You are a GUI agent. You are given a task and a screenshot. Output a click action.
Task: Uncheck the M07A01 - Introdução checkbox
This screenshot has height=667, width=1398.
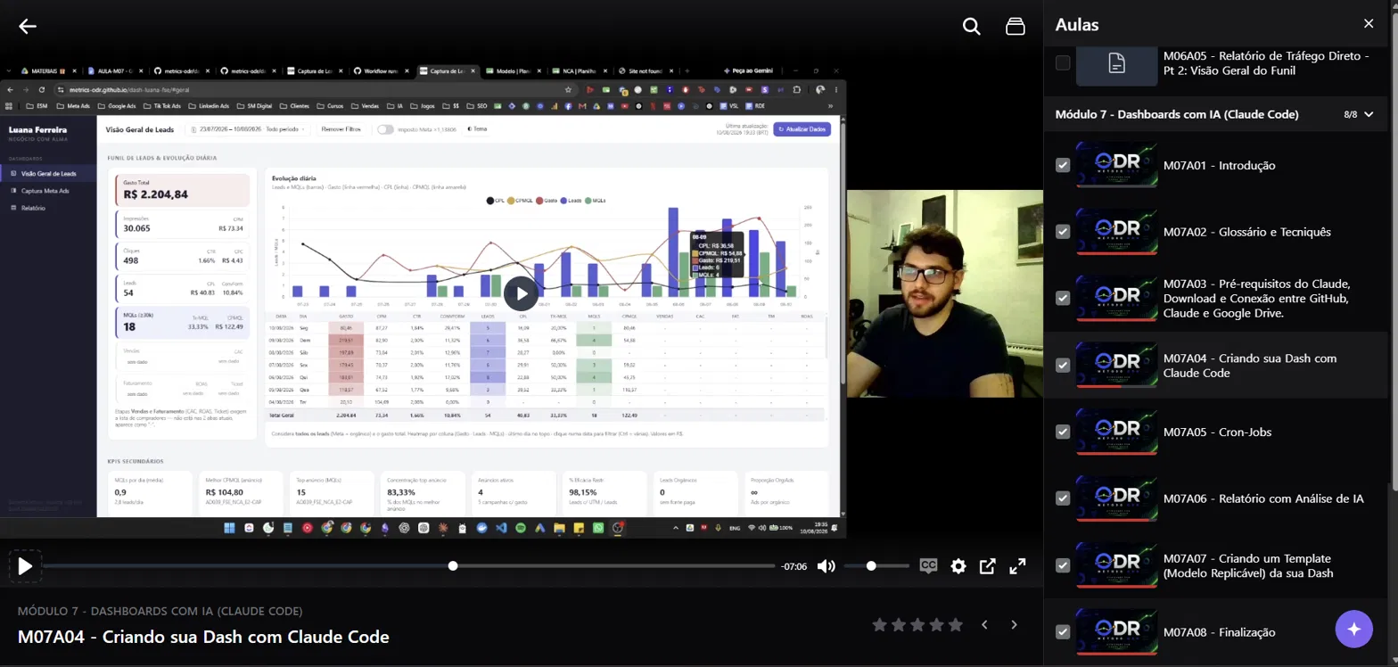pyautogui.click(x=1063, y=165)
